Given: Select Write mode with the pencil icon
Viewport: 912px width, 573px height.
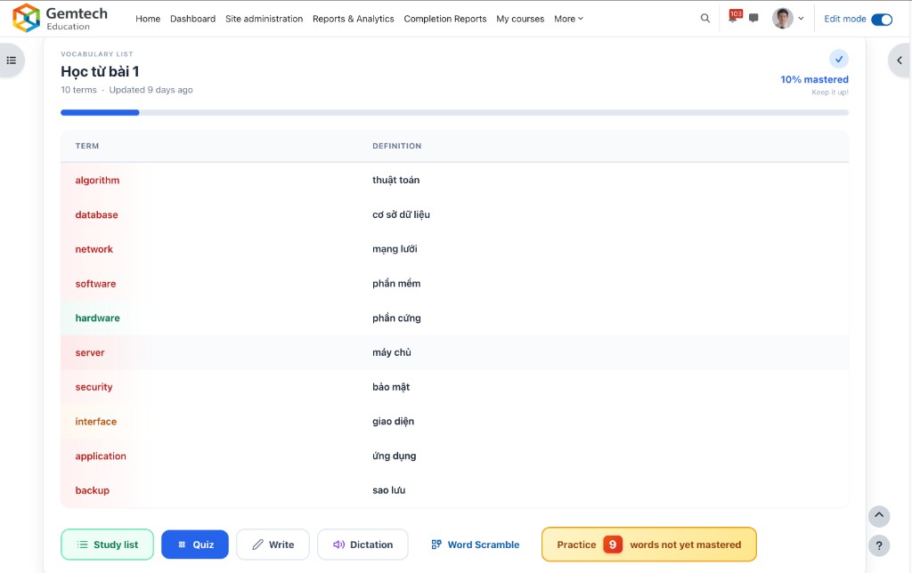Looking at the screenshot, I should [x=273, y=544].
